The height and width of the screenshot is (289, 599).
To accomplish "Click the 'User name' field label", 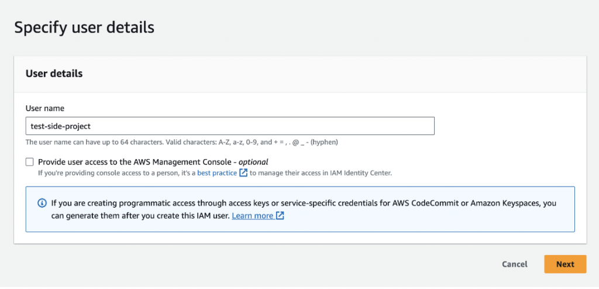I will (x=45, y=108).
